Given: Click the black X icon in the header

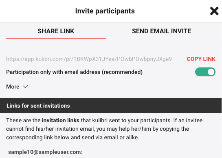Looking at the screenshot, I should click(x=214, y=11).
